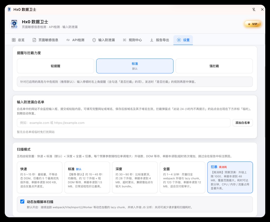Image resolution: width=270 pixels, height=222 pixels.
Task: Click the list icon beside 规则中心
Action: coord(124,40)
